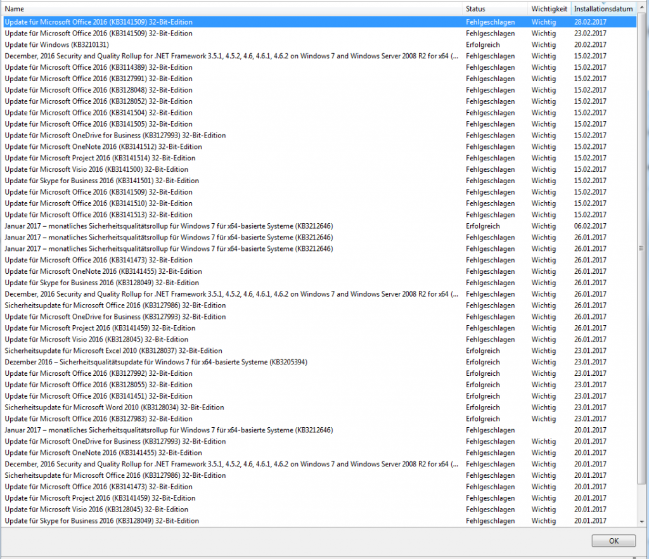Select KB3141509 update dated 28.02.2017

tap(319, 22)
